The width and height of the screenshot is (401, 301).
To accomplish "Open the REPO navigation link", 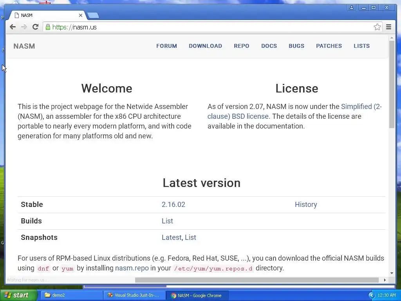I will coord(241,46).
